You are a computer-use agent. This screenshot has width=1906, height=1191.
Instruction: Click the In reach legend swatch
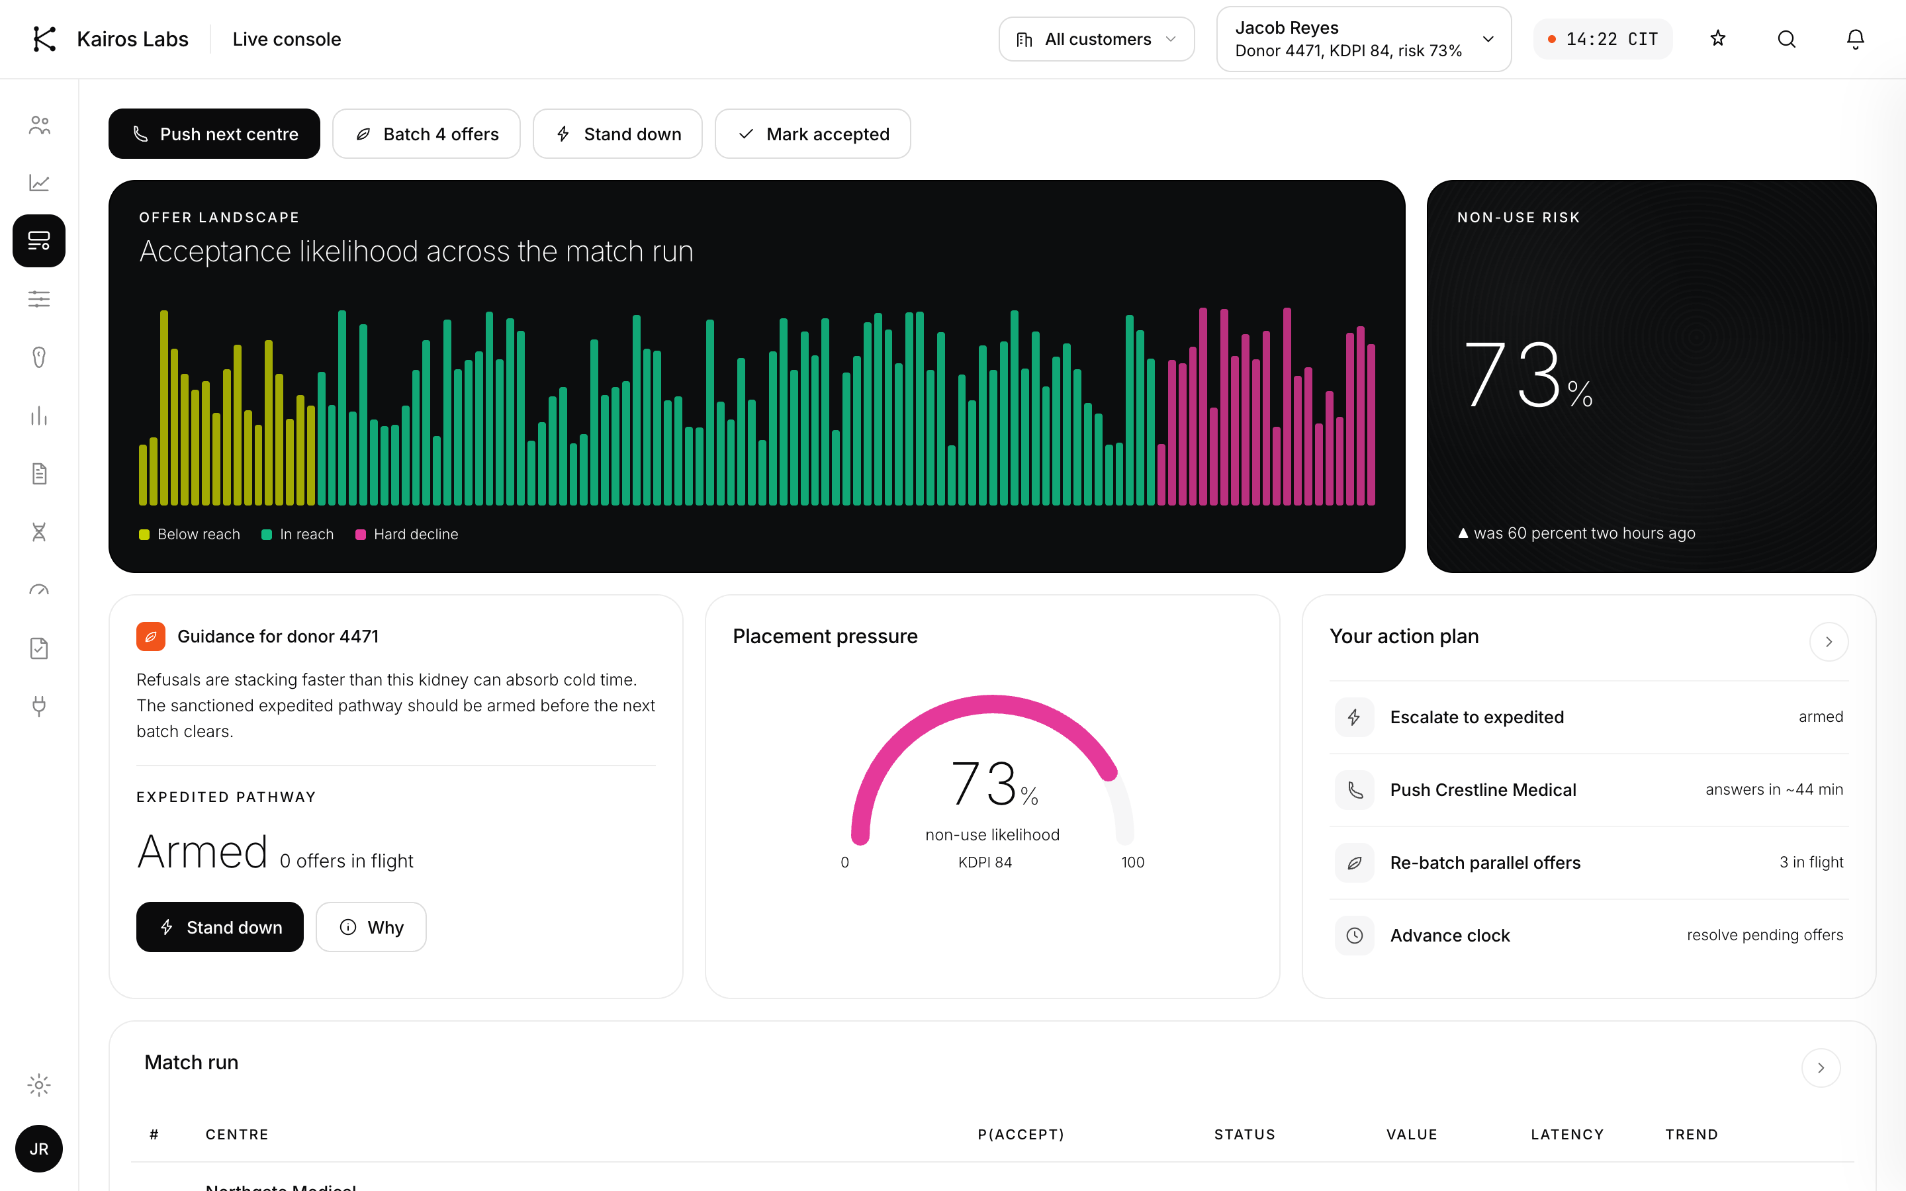266,535
